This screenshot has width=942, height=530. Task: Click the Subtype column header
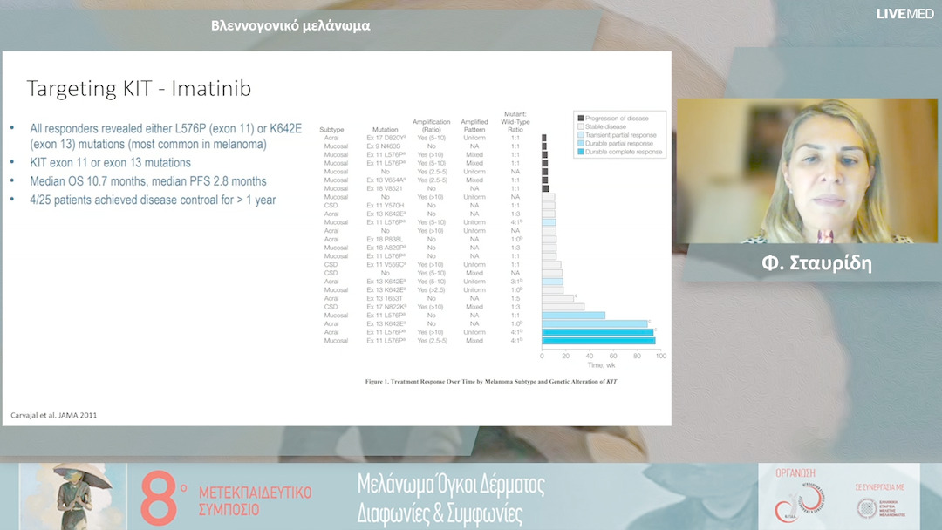[332, 129]
